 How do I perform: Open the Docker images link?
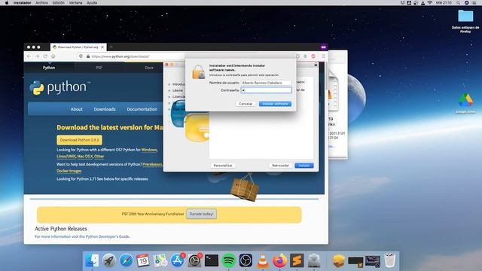pyautogui.click(x=69, y=171)
